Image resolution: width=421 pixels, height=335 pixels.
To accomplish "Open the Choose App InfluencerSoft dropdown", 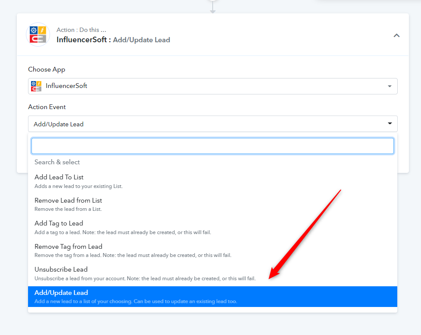I will tap(213, 86).
